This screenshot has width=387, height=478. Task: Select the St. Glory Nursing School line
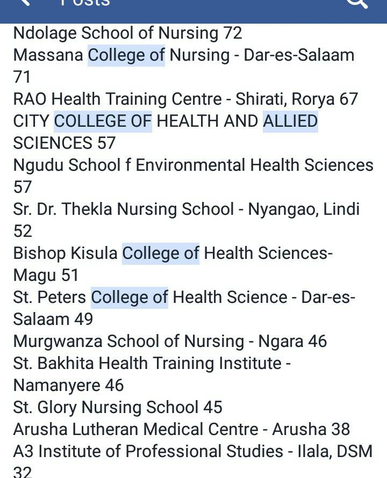[118, 408]
